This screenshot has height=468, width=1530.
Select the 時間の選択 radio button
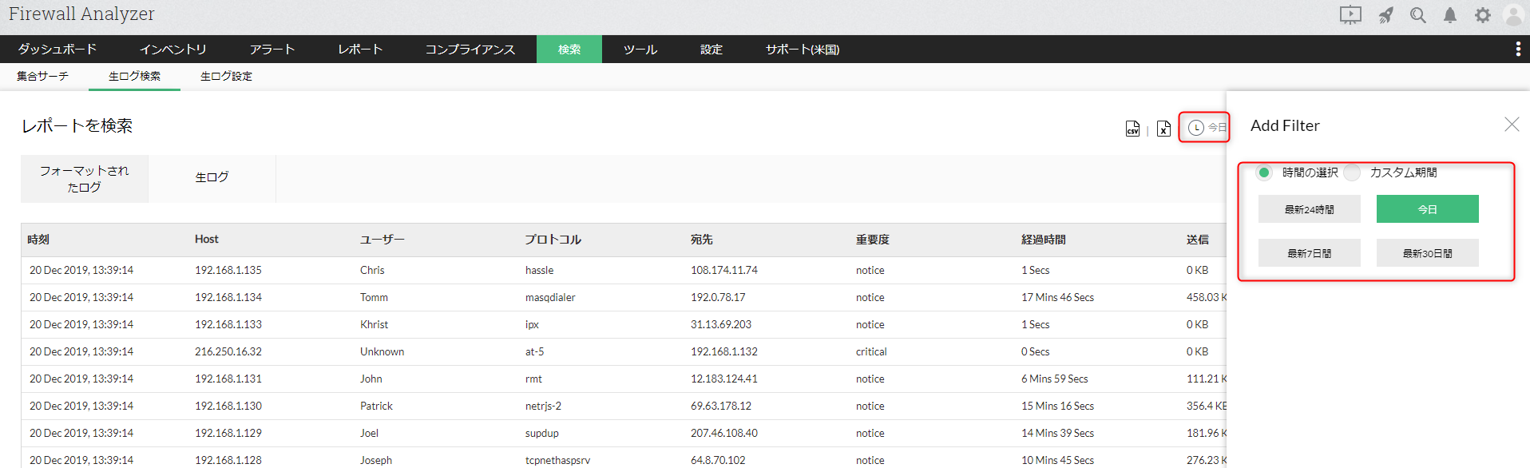tap(1264, 173)
